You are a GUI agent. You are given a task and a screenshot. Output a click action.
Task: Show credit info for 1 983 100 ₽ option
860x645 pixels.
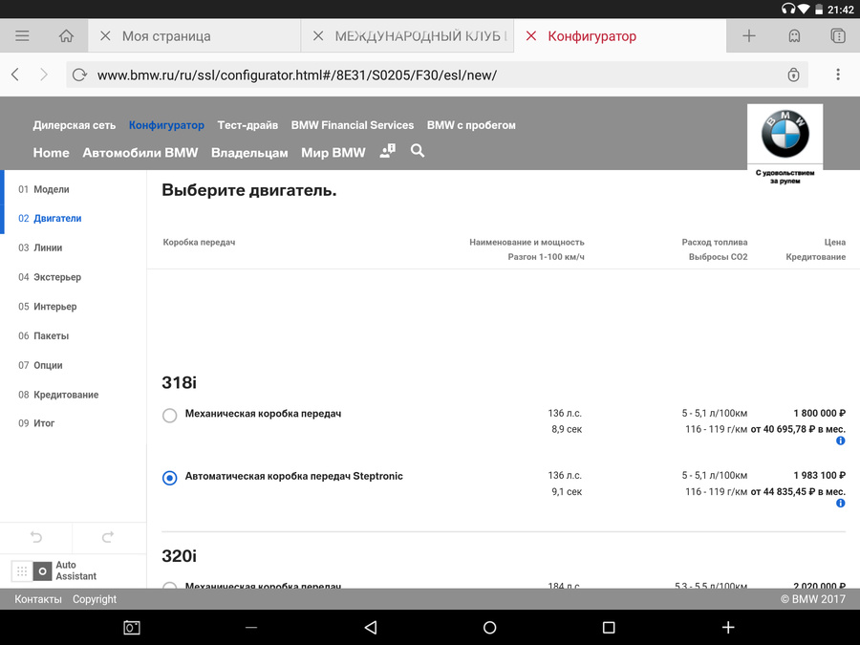pyautogui.click(x=840, y=504)
